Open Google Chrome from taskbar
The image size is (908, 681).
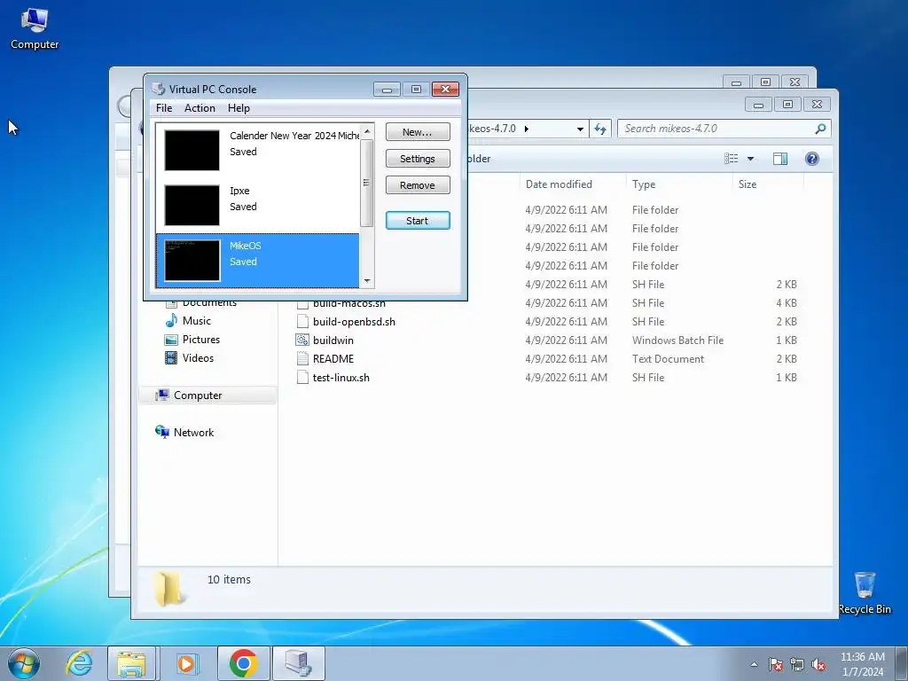[243, 663]
